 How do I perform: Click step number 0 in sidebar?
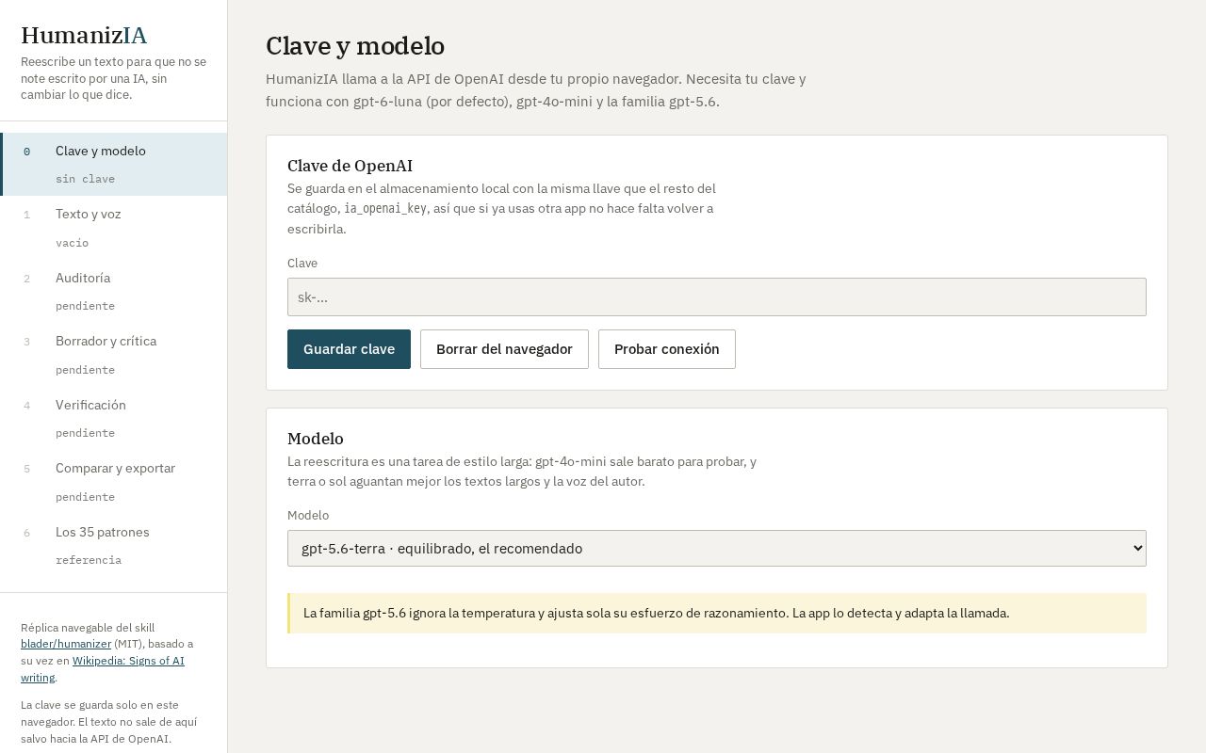26,152
